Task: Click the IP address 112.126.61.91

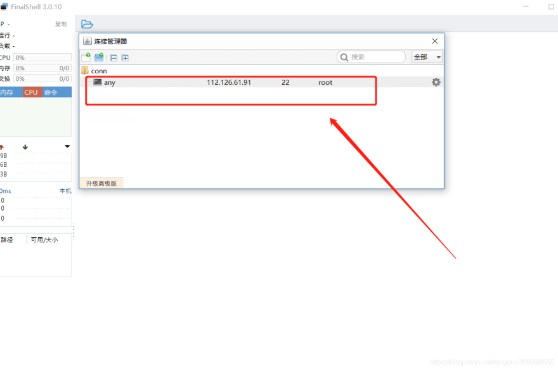Action: click(229, 82)
